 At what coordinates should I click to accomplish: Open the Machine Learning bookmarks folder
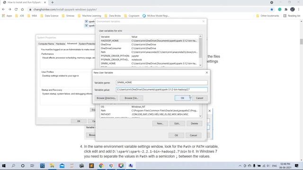[89, 16]
